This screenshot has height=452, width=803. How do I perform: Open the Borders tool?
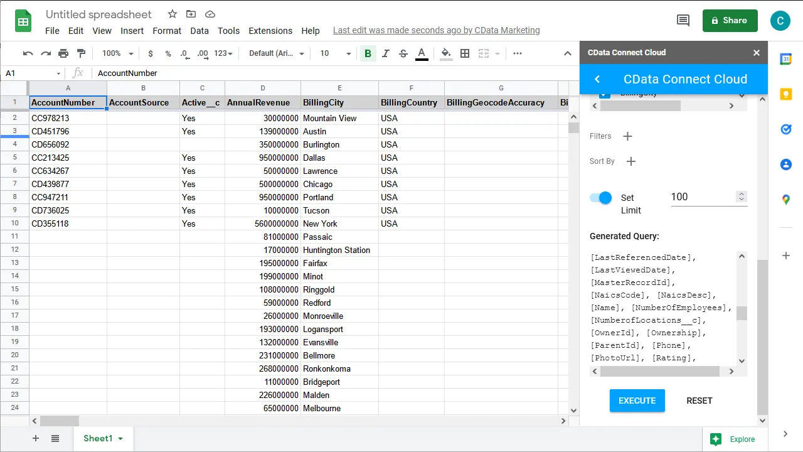click(465, 53)
